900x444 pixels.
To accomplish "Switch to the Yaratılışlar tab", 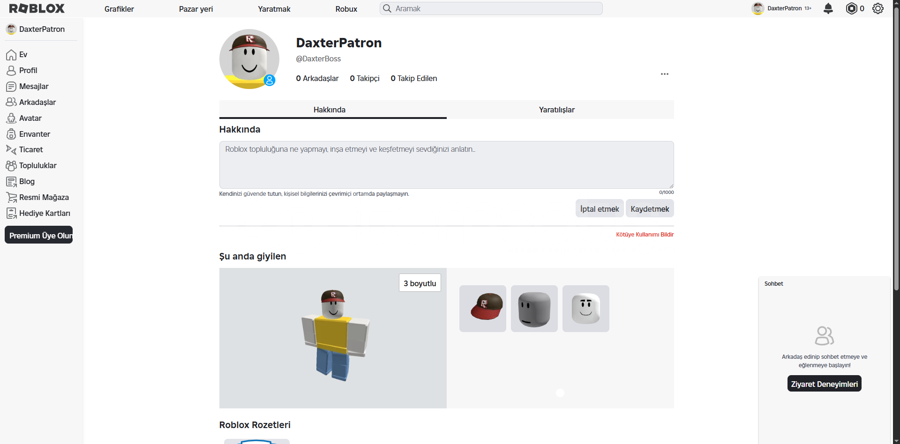I will click(x=560, y=110).
